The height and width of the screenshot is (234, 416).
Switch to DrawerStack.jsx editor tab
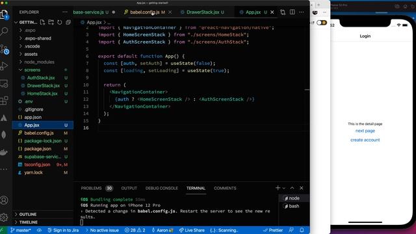point(205,12)
